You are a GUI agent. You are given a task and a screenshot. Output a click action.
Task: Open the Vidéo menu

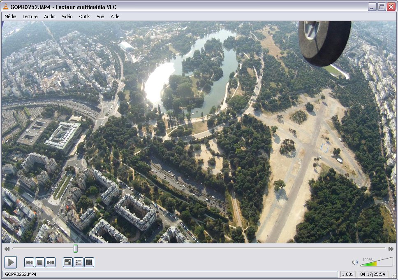(x=67, y=16)
